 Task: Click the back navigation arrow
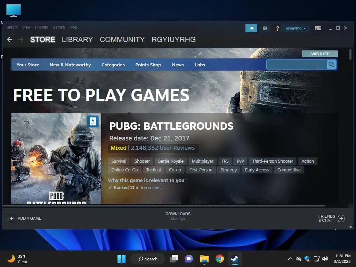[x=9, y=40]
